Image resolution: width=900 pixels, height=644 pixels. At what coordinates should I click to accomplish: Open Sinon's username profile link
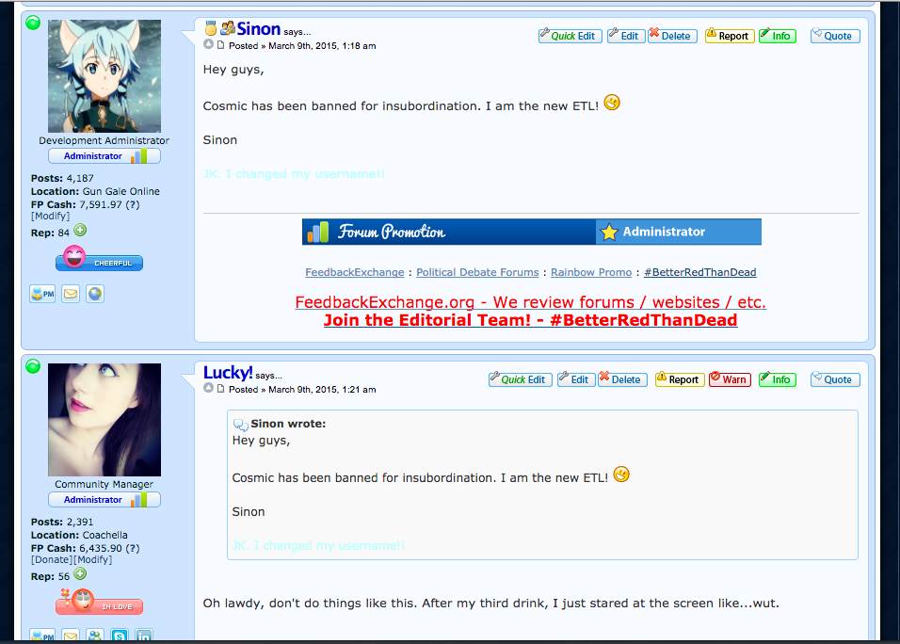tap(258, 28)
